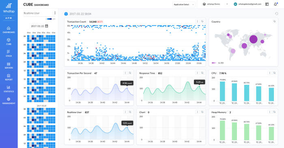Image resolution: width=284 pixels, height=148 pixels.
Task: Open the whatap Demo project dropdown
Action: (215, 4)
